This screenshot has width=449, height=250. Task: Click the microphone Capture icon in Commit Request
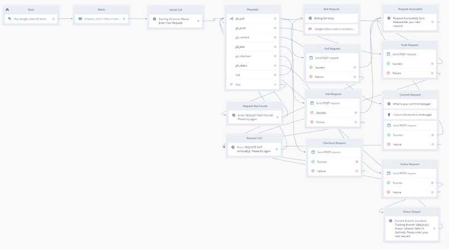click(x=389, y=115)
